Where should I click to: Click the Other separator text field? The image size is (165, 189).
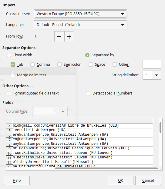(x=152, y=65)
